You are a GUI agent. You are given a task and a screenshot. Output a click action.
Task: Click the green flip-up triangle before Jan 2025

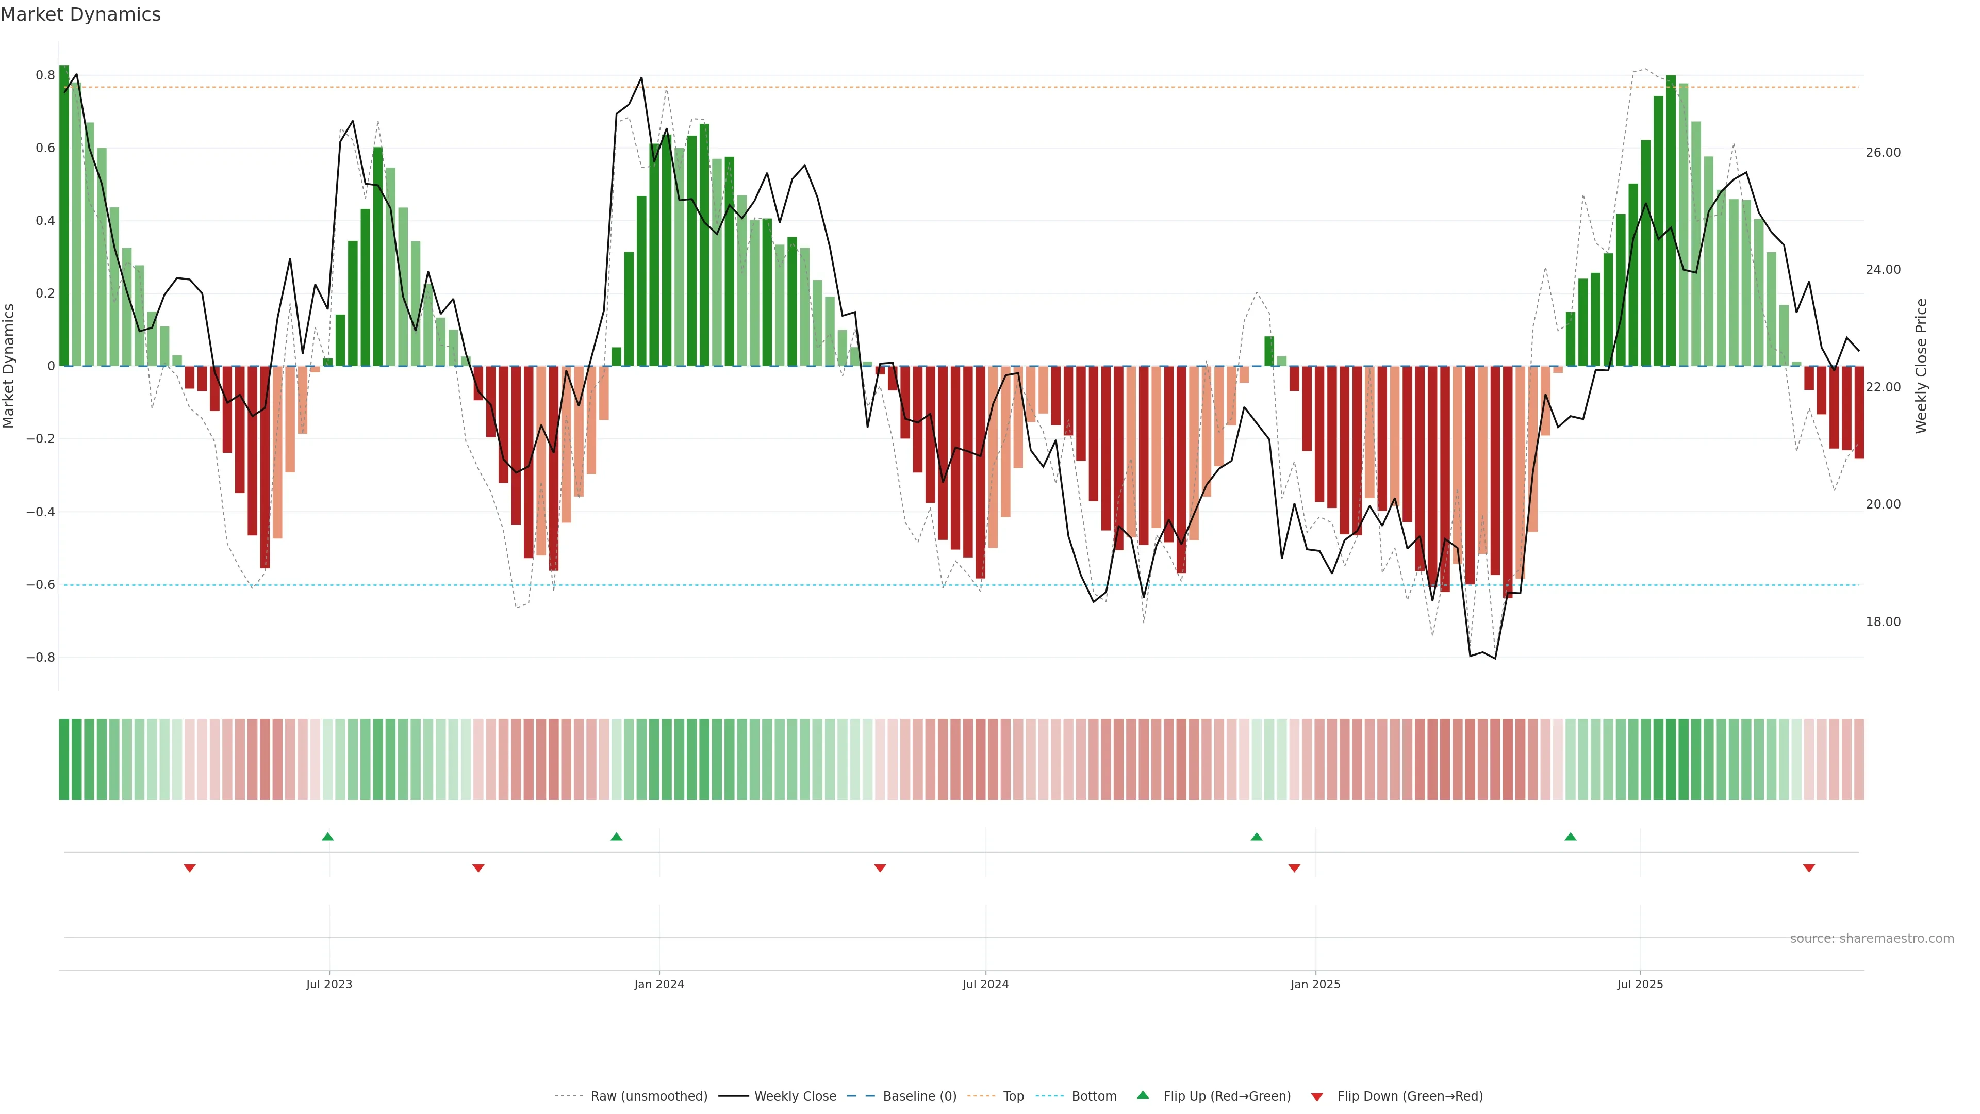(1256, 837)
